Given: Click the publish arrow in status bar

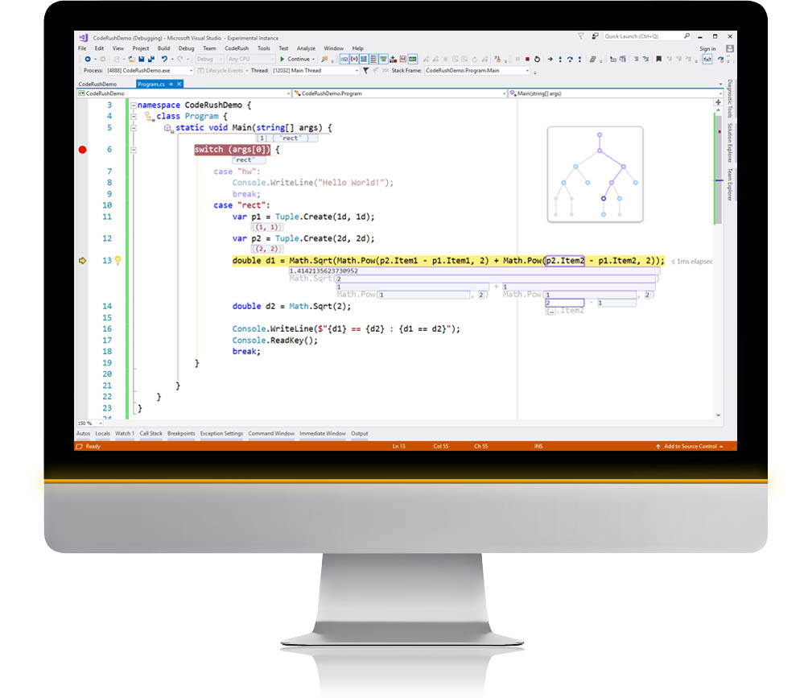Looking at the screenshot, I should coord(658,447).
